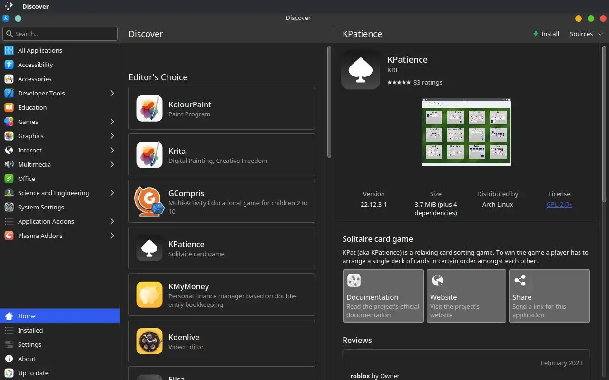Expand the Graphics subcategories arrow
The height and width of the screenshot is (380, 609).
112,136
